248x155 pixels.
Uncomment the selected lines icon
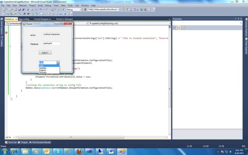(36, 14)
